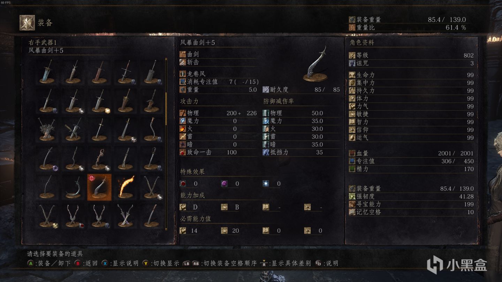
Task: Toggle display with Y 切换显示 prompt
Action: [161, 263]
